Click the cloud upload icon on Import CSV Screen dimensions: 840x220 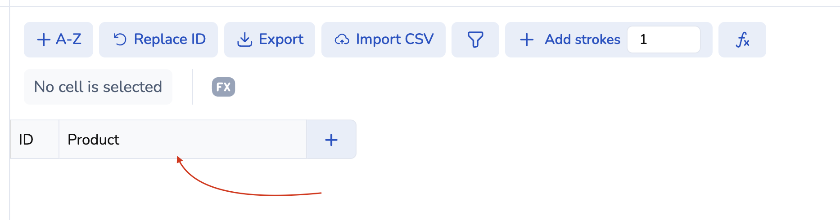point(342,40)
